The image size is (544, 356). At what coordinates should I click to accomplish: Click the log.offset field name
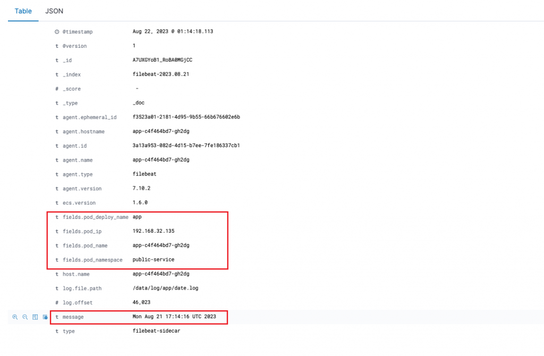(78, 302)
